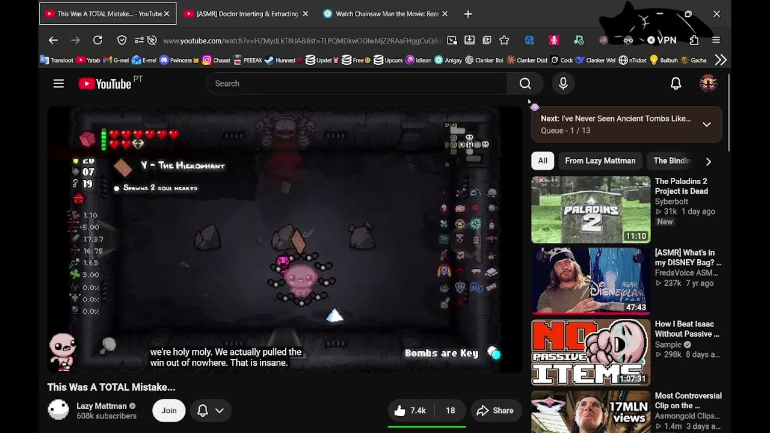Expand the video queue panel
The height and width of the screenshot is (433, 770).
tap(707, 124)
